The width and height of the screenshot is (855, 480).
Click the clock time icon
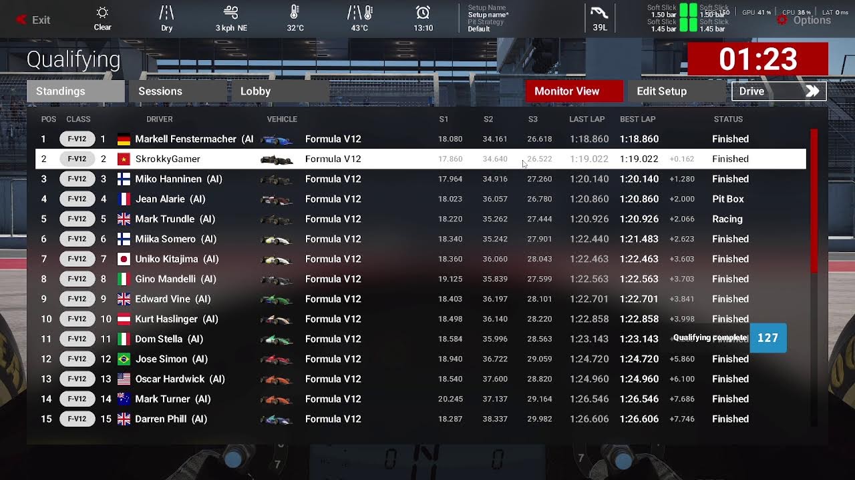click(423, 13)
